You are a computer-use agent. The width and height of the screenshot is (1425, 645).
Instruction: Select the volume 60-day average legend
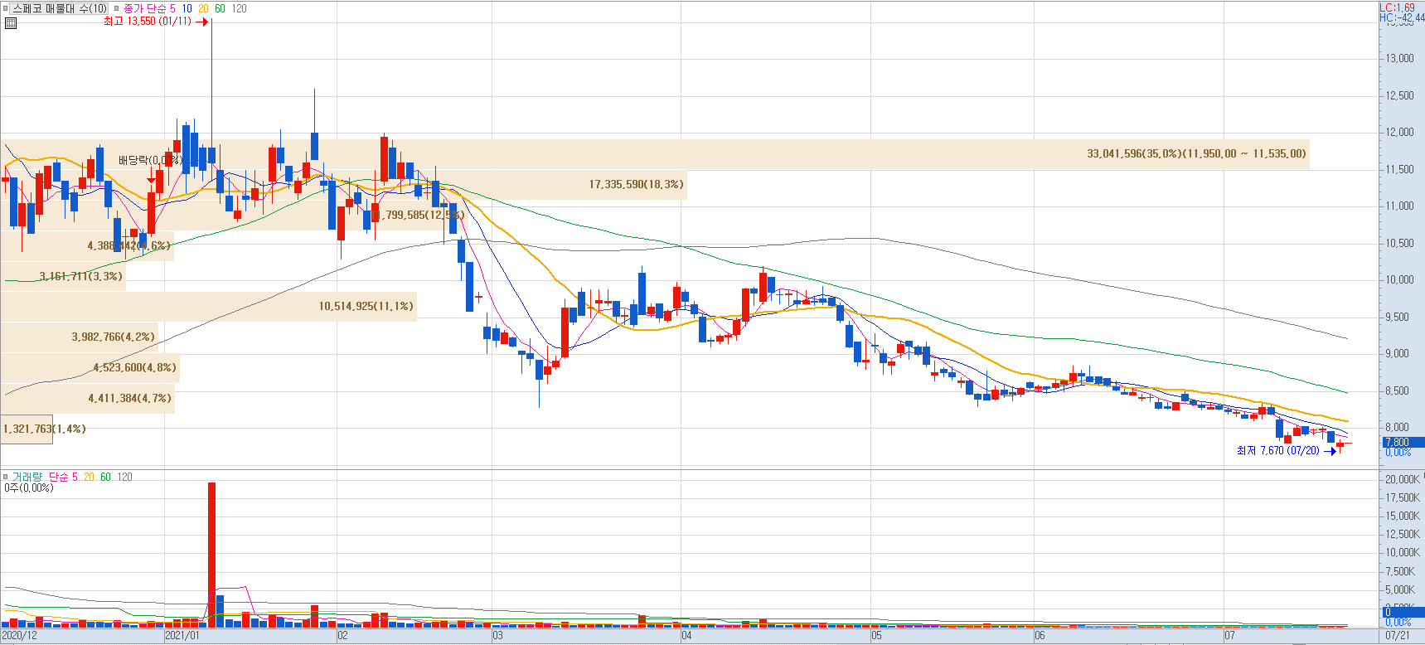pos(105,477)
